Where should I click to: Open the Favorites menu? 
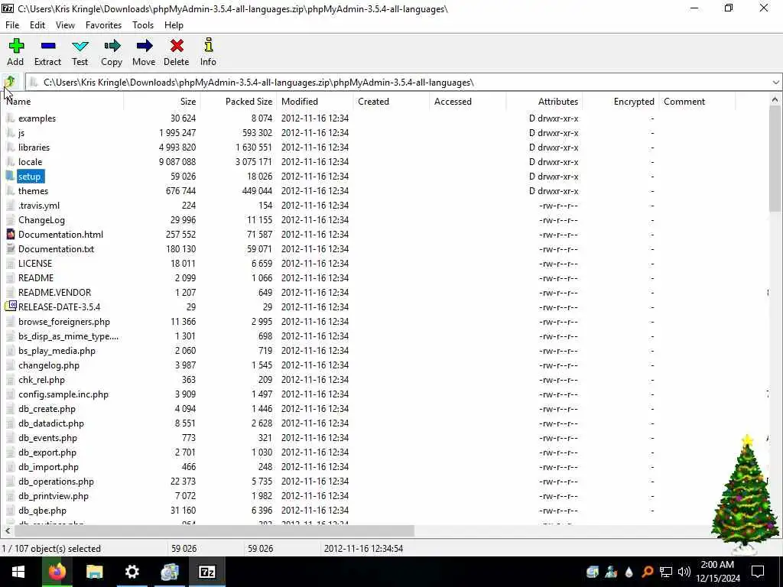(103, 25)
